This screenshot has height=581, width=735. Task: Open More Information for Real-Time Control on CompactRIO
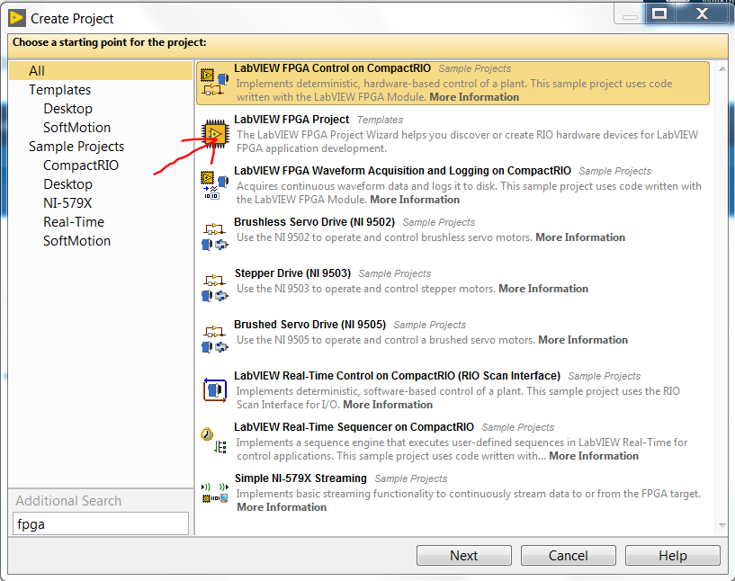(388, 405)
